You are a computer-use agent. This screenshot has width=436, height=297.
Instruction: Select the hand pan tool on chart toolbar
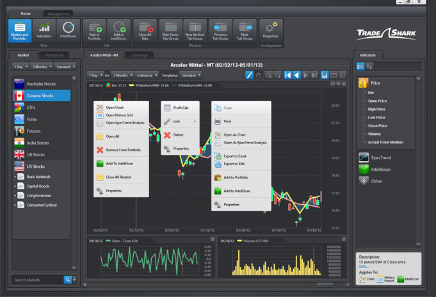pos(258,75)
